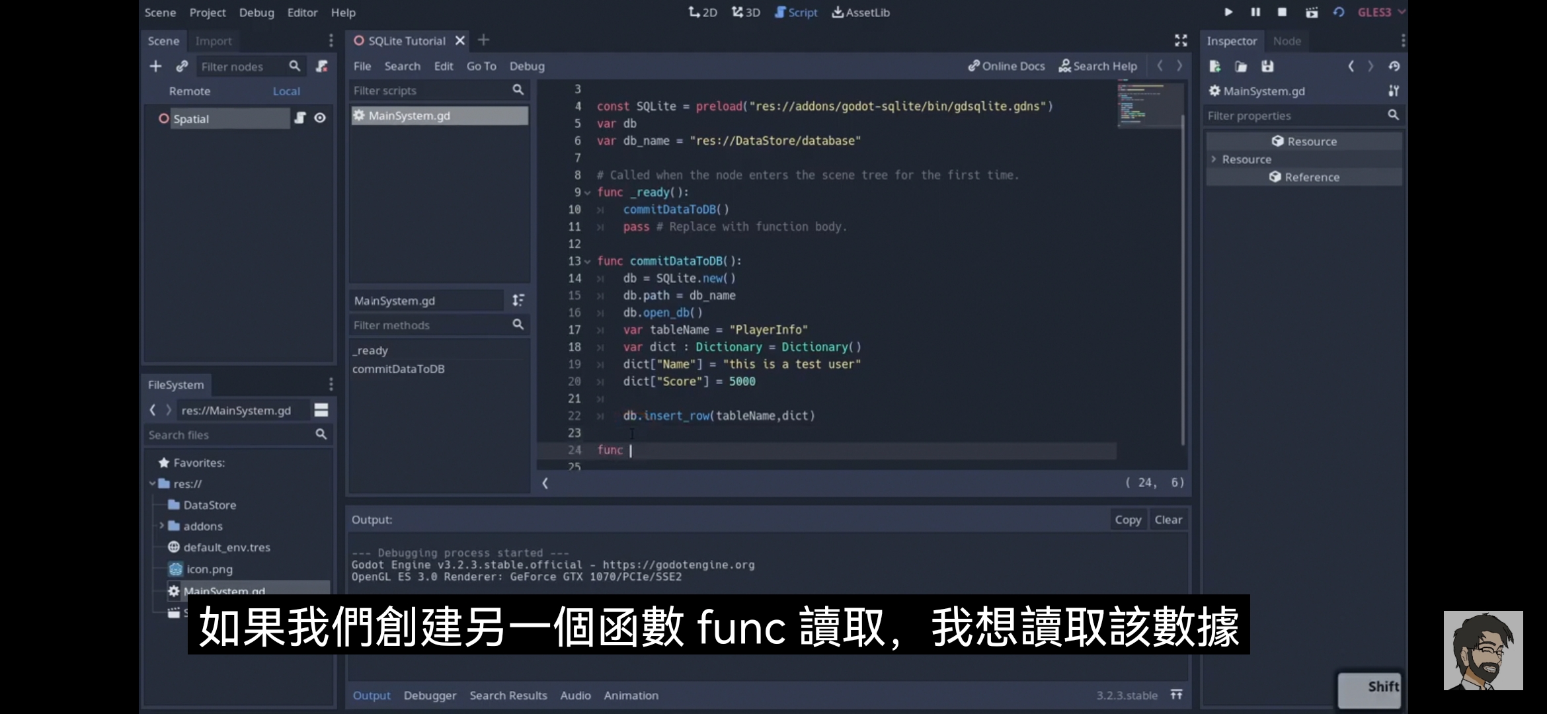This screenshot has width=1547, height=714.
Task: Open the Debug menu
Action: tap(256, 12)
